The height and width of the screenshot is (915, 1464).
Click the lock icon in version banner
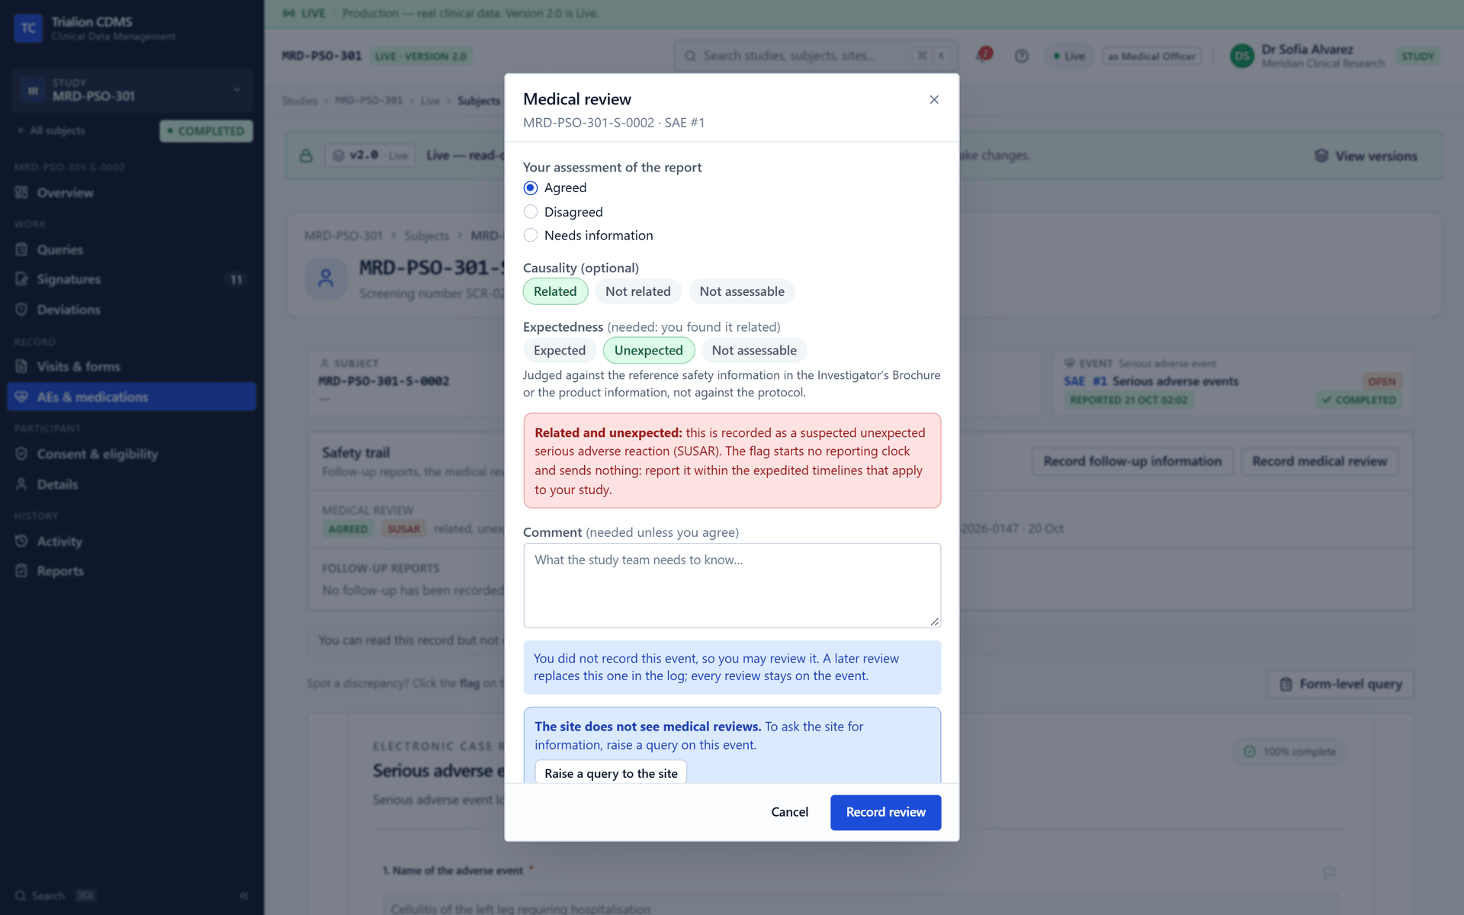coord(306,156)
